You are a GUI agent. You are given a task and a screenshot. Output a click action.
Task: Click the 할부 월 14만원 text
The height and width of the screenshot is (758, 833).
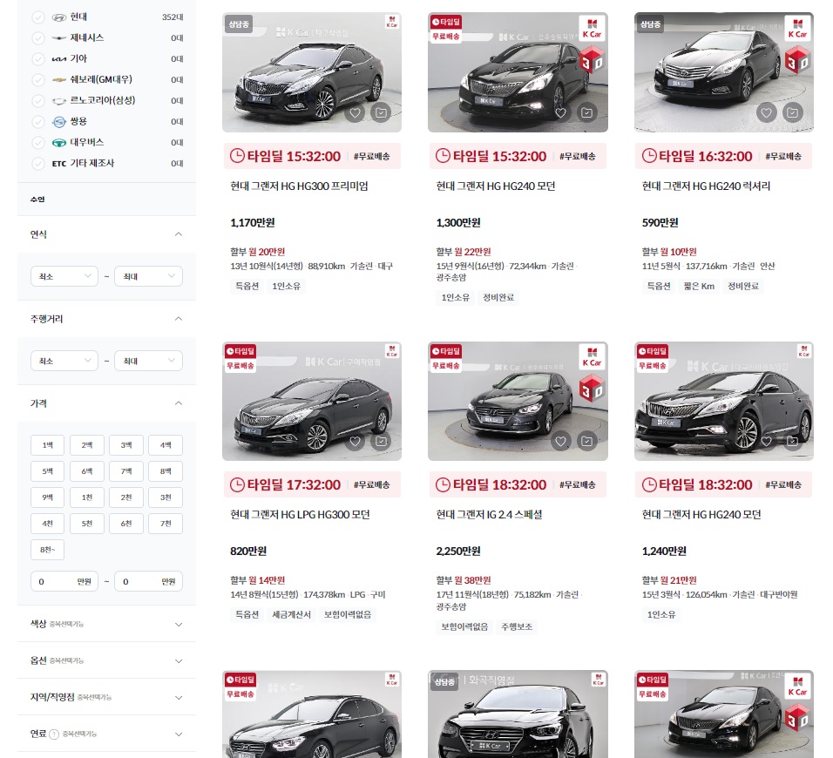(x=258, y=580)
